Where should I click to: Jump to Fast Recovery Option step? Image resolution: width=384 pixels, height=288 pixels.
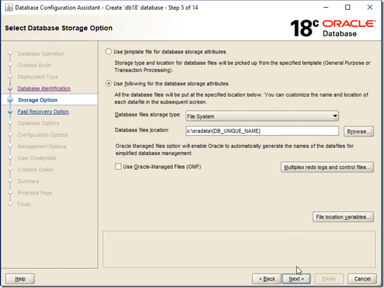43,112
